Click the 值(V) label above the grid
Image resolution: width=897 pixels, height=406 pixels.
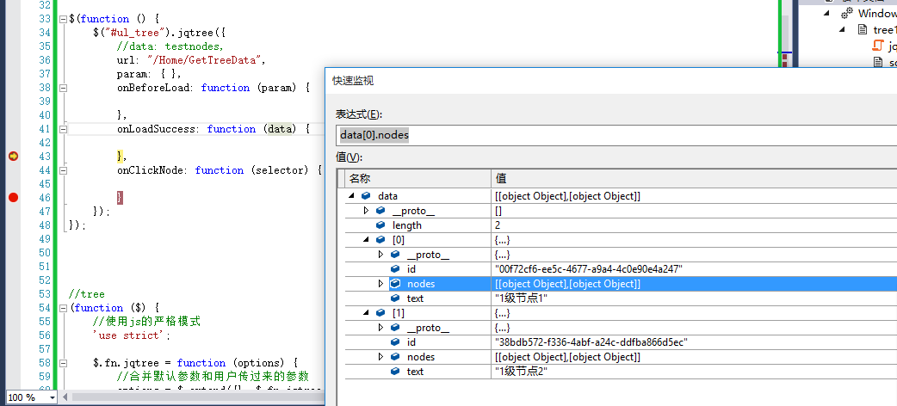point(349,157)
